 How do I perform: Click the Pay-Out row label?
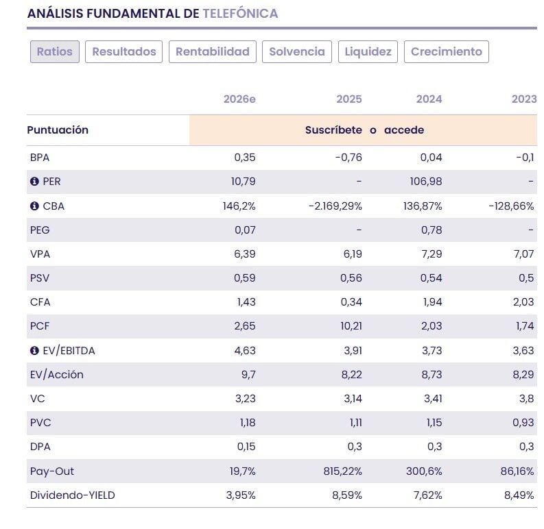tap(51, 471)
